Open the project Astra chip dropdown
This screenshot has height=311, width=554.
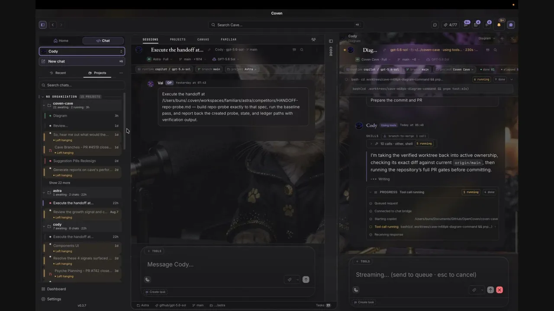[x=242, y=69]
